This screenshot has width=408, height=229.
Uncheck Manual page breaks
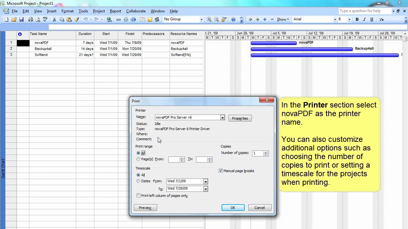point(221,171)
